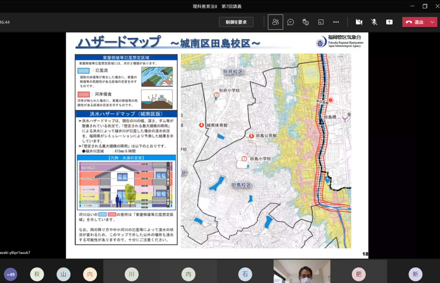Click the share content tray icon
Image resolution: width=440 pixels, height=283 pixels.
[389, 22]
